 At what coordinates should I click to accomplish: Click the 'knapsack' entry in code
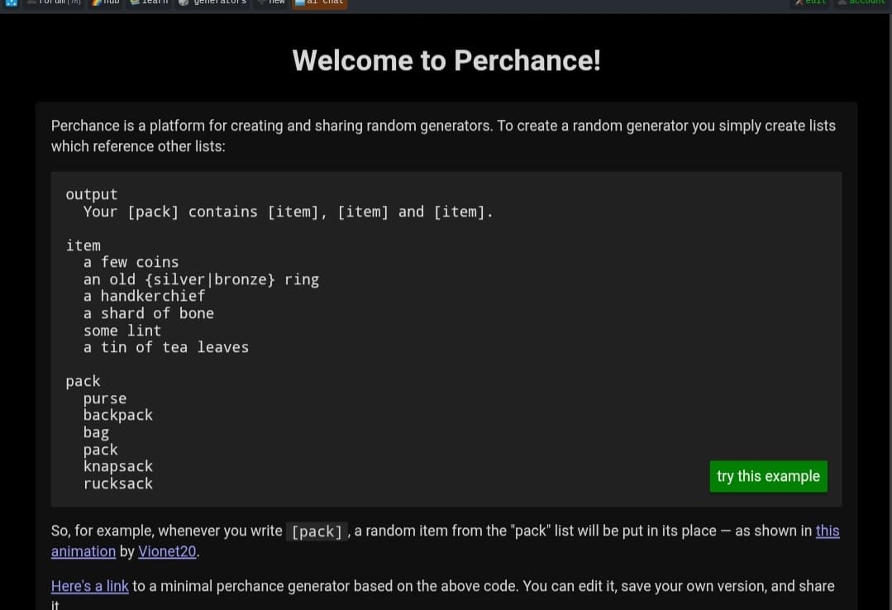coord(117,467)
